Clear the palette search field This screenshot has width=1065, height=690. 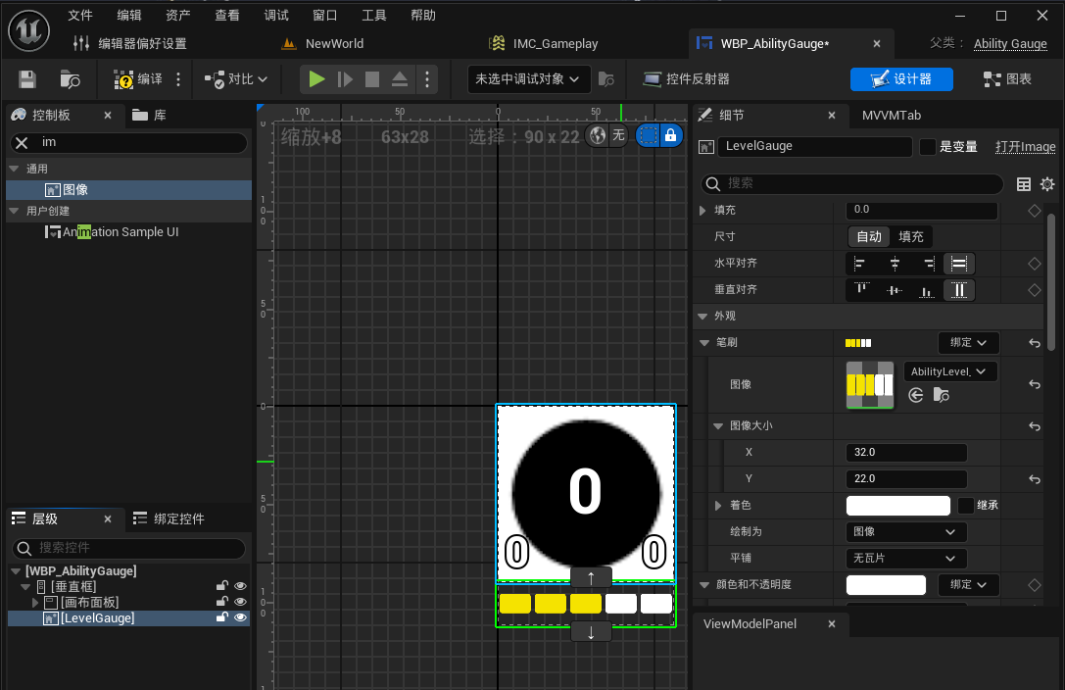[22, 143]
